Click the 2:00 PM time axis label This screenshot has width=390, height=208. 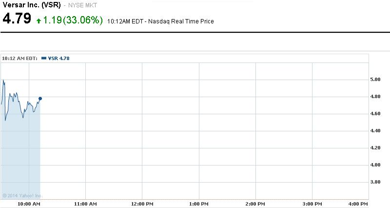click(x=255, y=203)
